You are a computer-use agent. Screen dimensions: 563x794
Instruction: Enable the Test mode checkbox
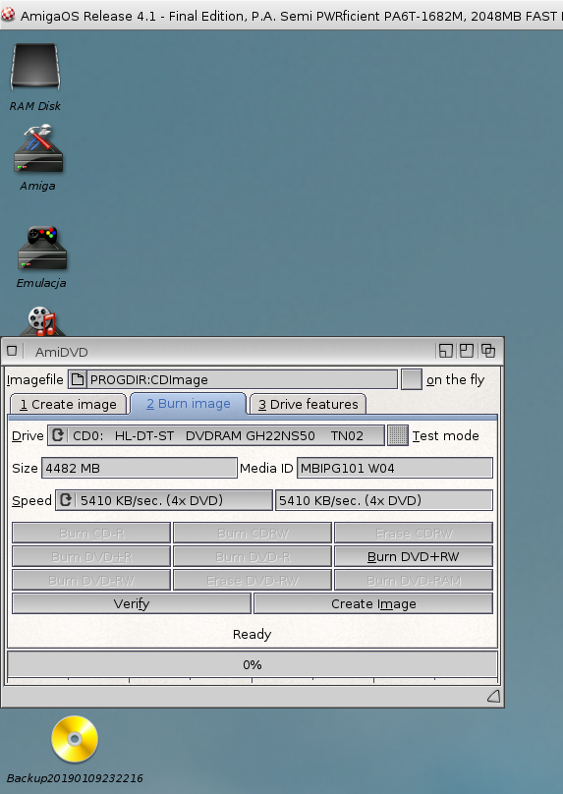click(x=398, y=435)
